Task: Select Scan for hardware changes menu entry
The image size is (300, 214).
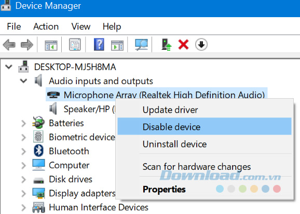Action: coord(204,167)
